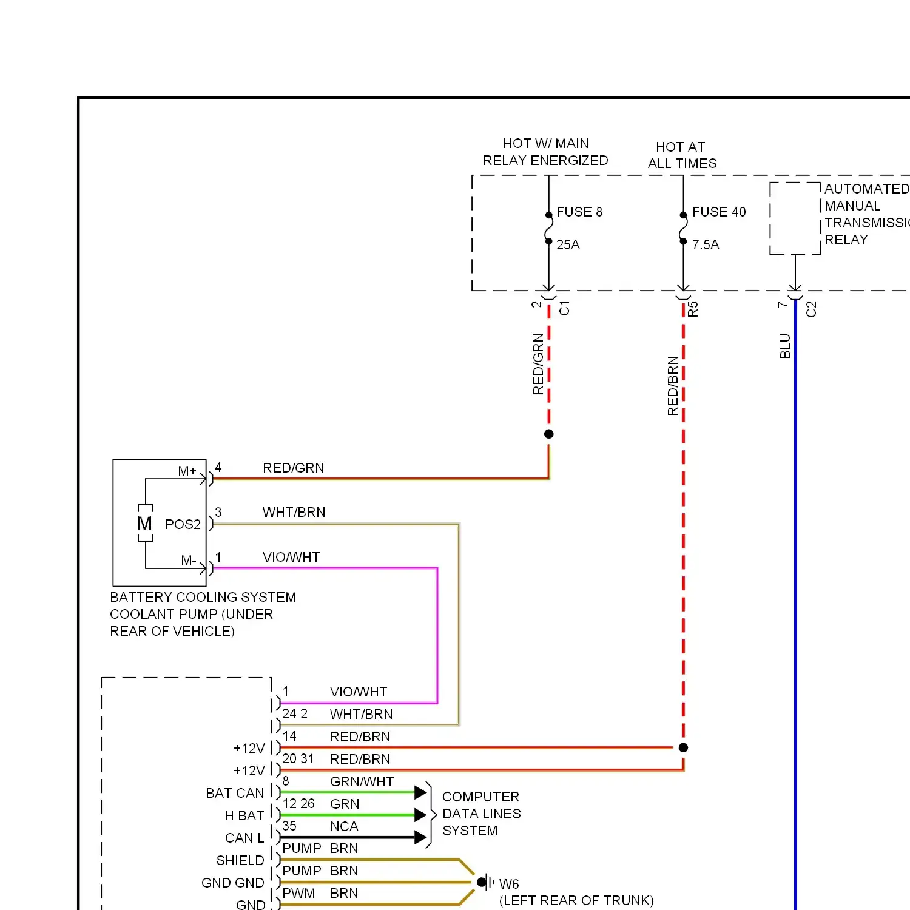The image size is (910, 910).
Task: Click the HOT AT ALL TIMES label
Action: [682, 155]
